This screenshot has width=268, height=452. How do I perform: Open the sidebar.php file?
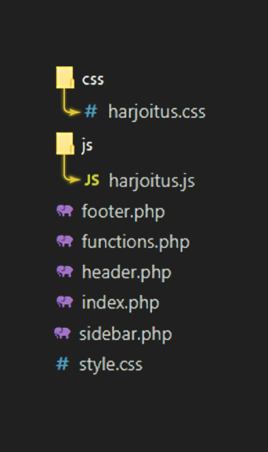(x=125, y=335)
